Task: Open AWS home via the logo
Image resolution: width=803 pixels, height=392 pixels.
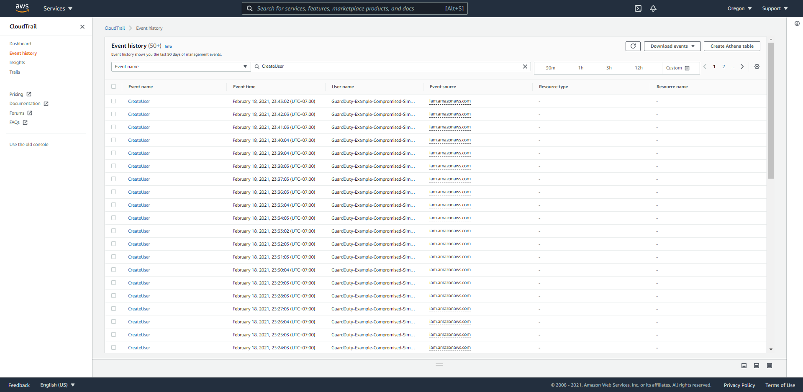Action: (x=22, y=8)
